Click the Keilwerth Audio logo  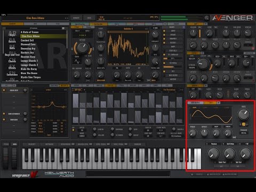pos(59,174)
